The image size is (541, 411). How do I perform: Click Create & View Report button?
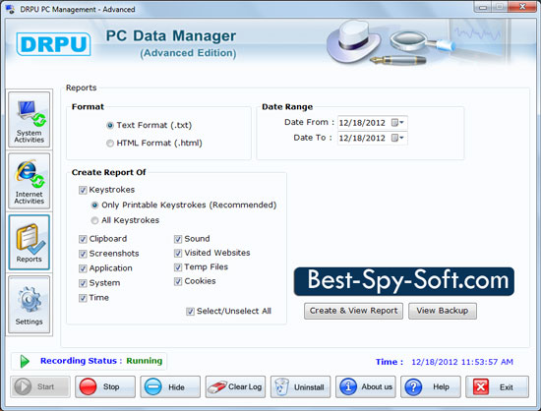click(x=353, y=311)
